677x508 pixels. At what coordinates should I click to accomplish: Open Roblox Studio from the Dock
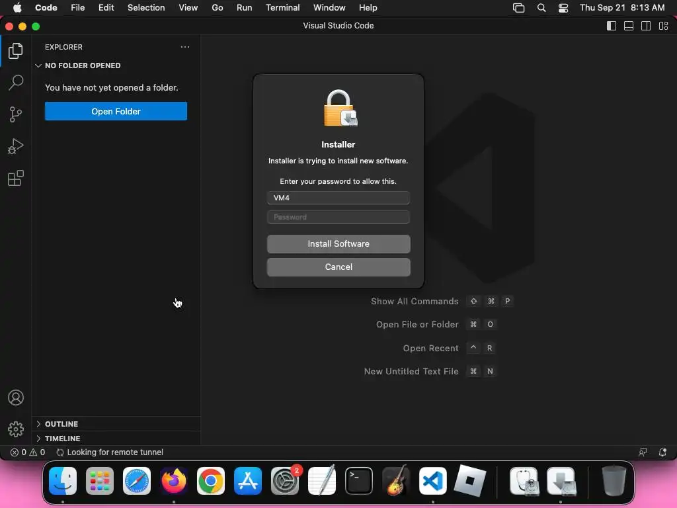470,481
